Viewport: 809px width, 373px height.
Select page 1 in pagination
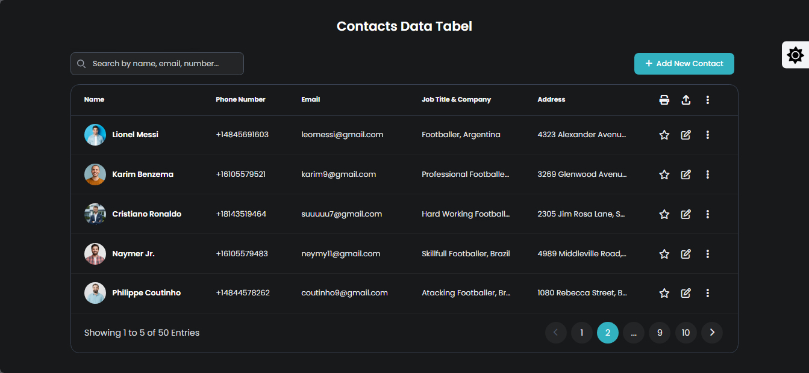(x=581, y=333)
